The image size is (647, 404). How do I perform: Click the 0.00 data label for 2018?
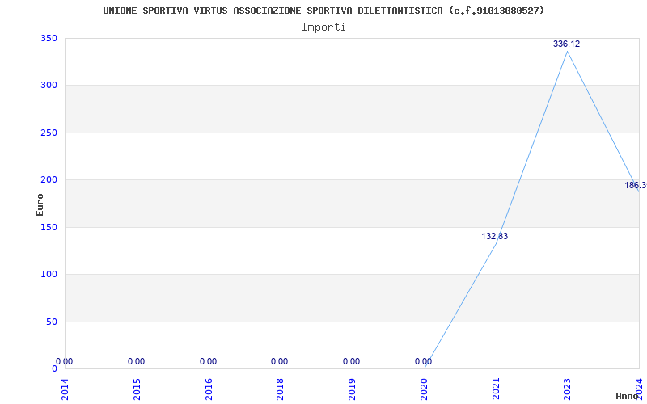click(x=279, y=361)
